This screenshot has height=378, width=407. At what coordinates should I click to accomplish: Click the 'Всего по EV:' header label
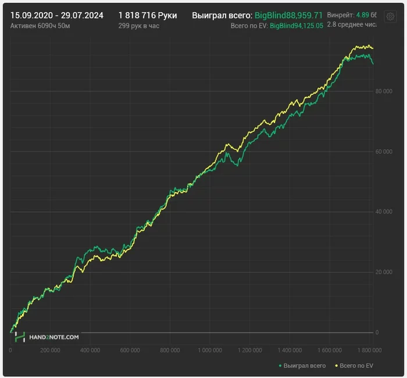click(249, 26)
